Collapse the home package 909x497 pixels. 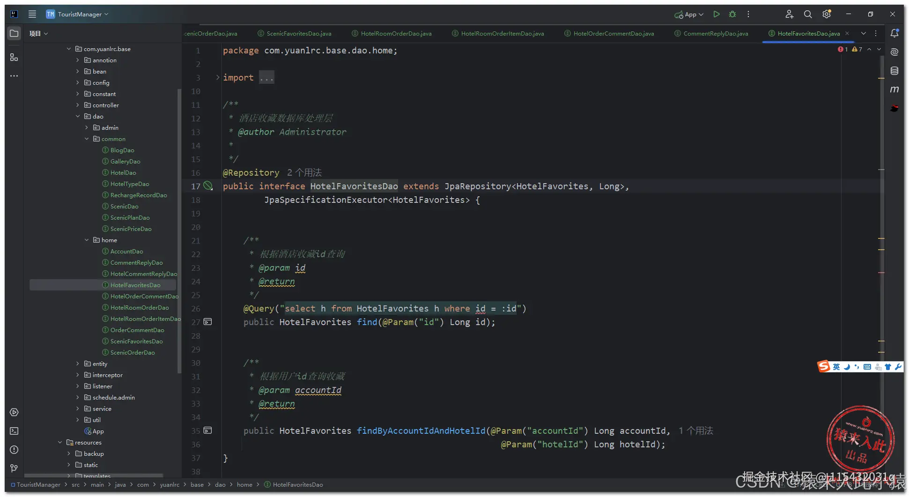87,240
